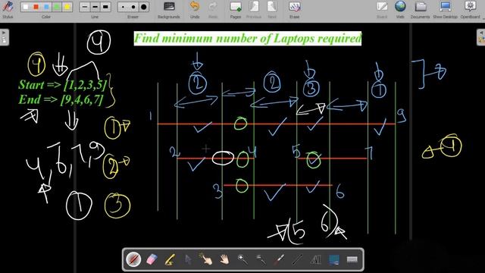Open the OpenBoard menu
The width and height of the screenshot is (485, 273).
[470, 10]
